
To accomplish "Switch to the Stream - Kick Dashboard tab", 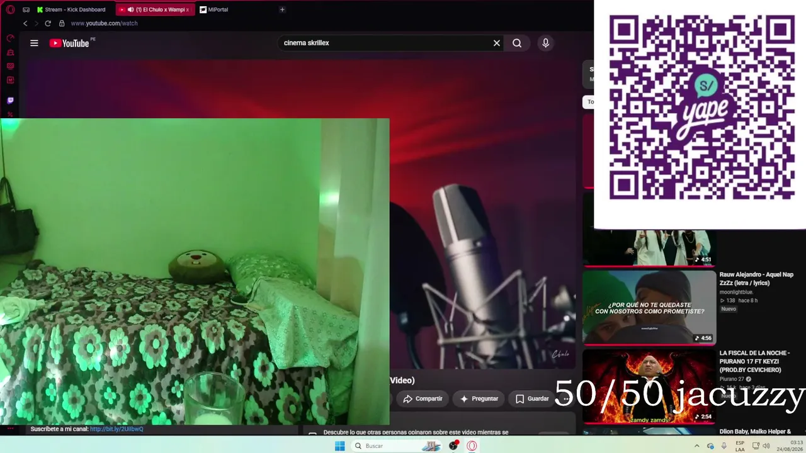I will point(71,9).
